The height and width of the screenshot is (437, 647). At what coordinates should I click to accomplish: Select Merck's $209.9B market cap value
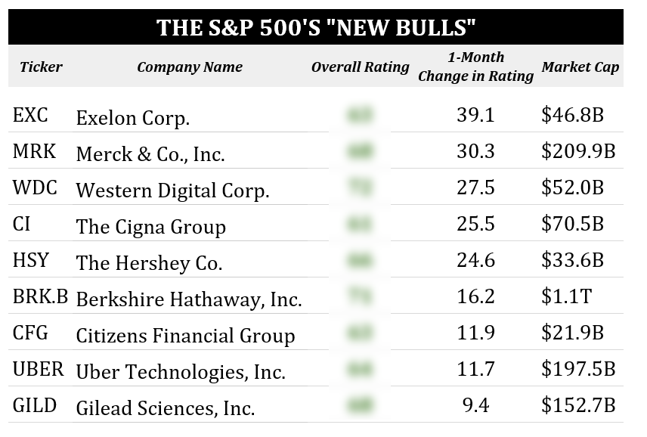coord(578,152)
